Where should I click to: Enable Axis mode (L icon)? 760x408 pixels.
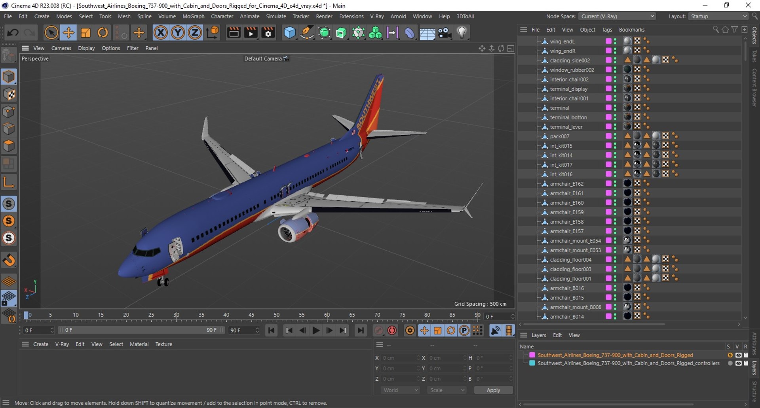(9, 182)
